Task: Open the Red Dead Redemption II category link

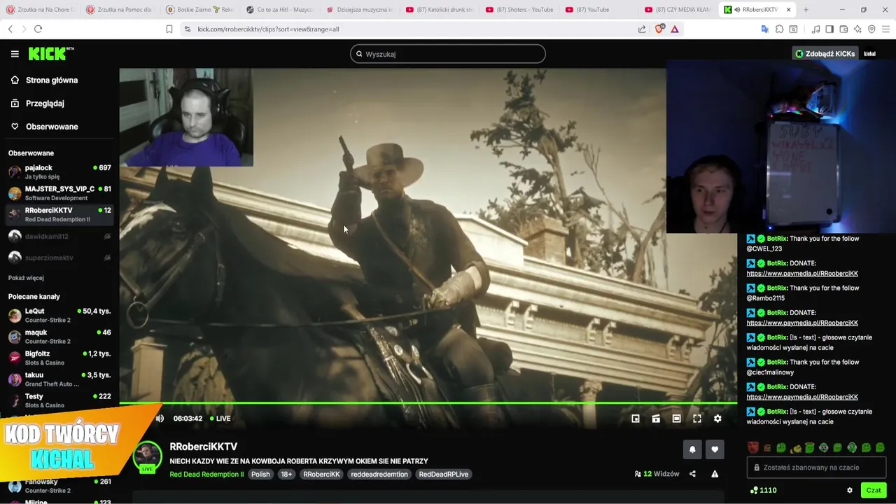Action: click(x=206, y=474)
